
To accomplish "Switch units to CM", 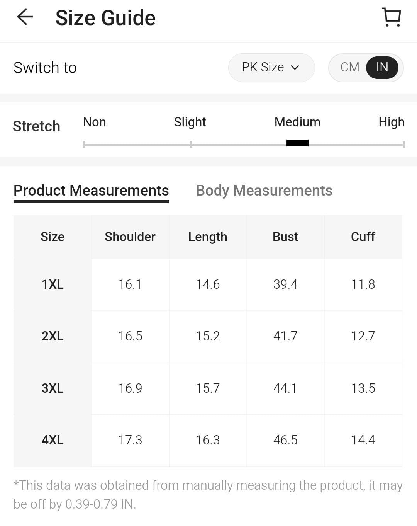I will point(349,67).
